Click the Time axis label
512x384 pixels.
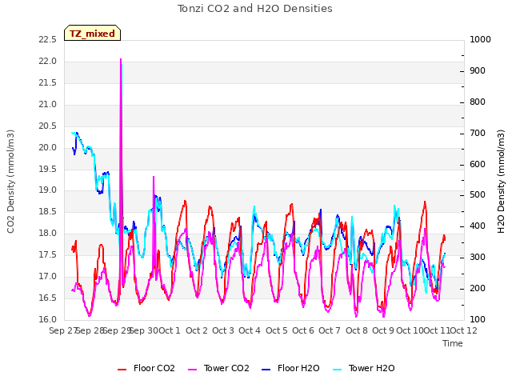click(453, 343)
